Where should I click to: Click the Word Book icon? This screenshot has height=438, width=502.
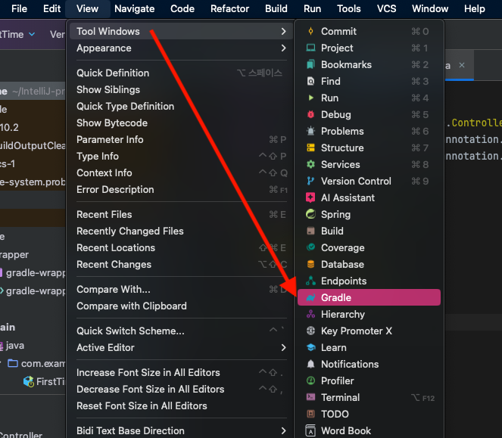310,430
